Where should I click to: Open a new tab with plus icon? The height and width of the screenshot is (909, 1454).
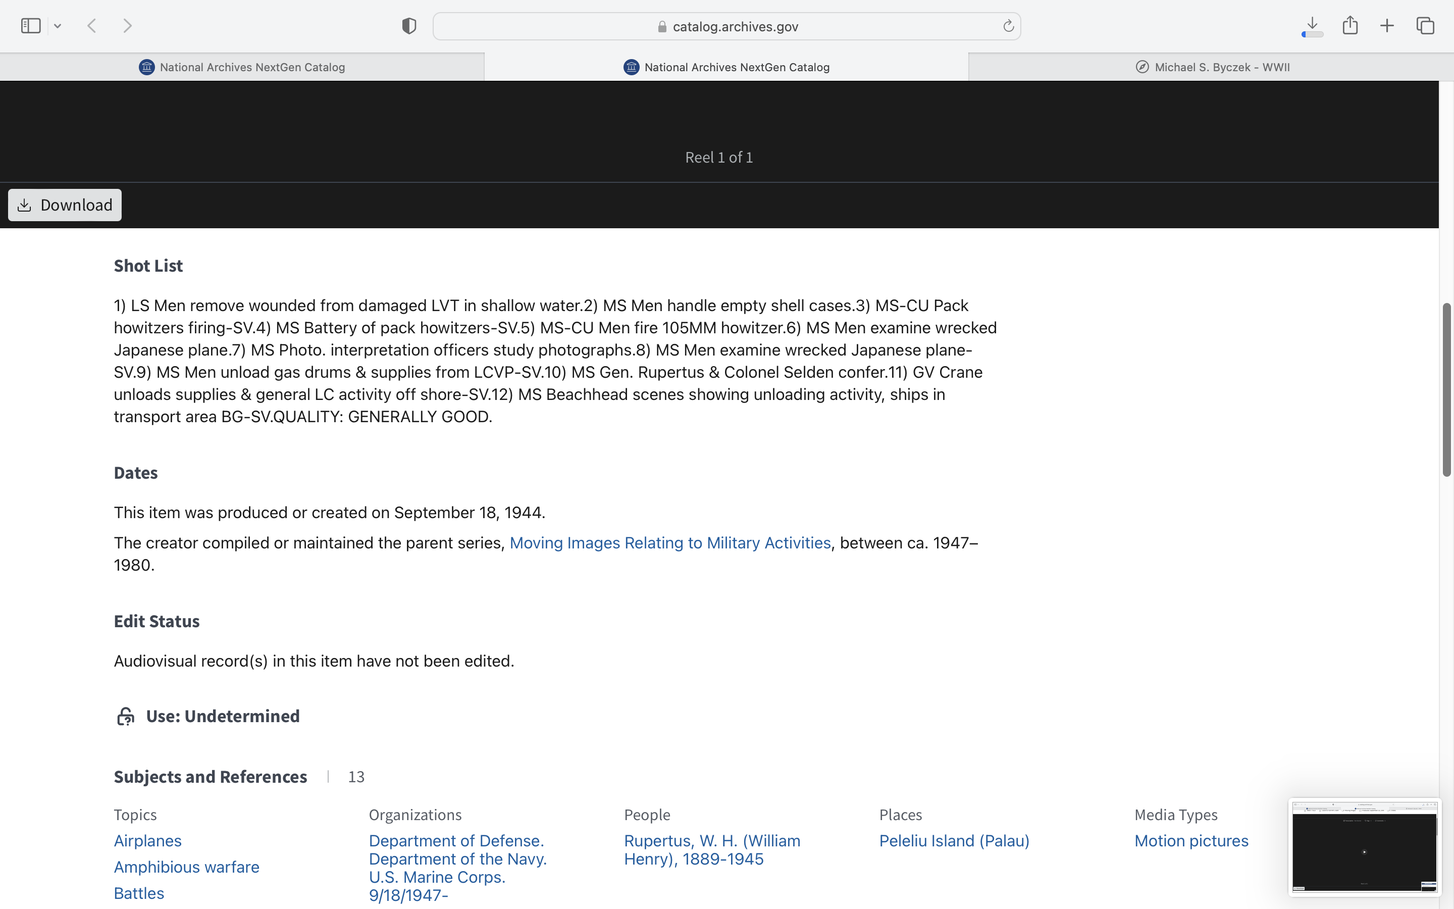click(x=1387, y=26)
